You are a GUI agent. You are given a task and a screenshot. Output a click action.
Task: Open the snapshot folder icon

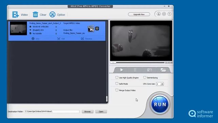tap(163, 70)
